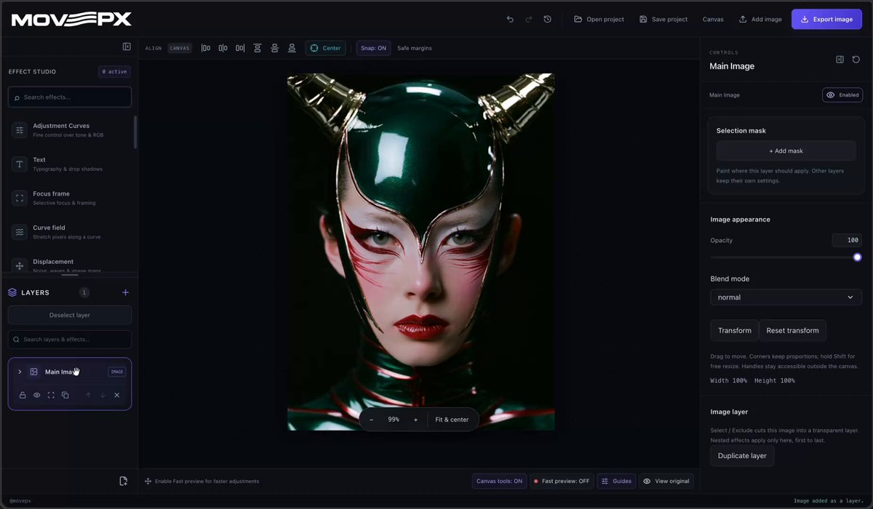The width and height of the screenshot is (873, 509).
Task: Align layer to horizontal center
Action: pyautogui.click(x=223, y=48)
